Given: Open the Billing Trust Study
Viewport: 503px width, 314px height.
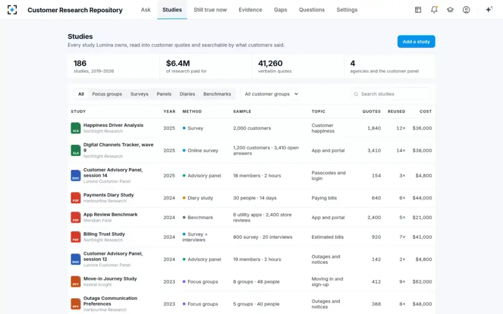Looking at the screenshot, I should pos(104,234).
